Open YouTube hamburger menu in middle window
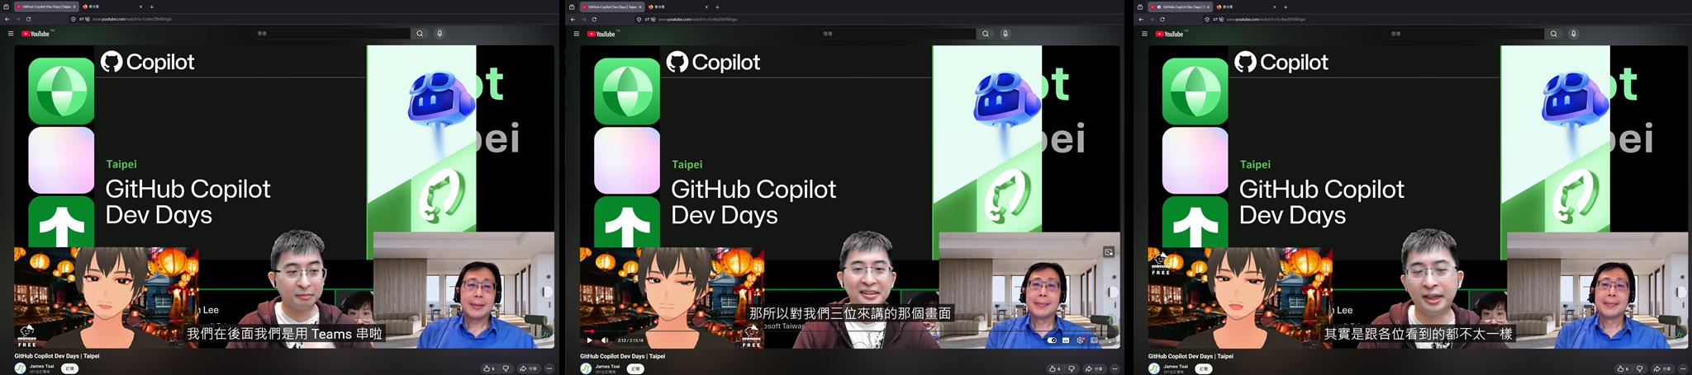This screenshot has width=1692, height=375. click(x=577, y=34)
